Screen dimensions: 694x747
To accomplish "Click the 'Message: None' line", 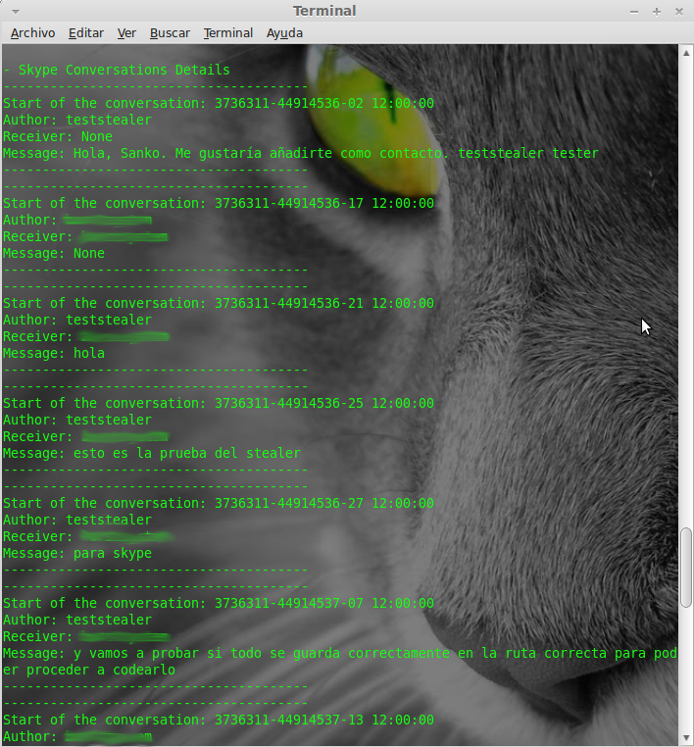I will click(54, 254).
